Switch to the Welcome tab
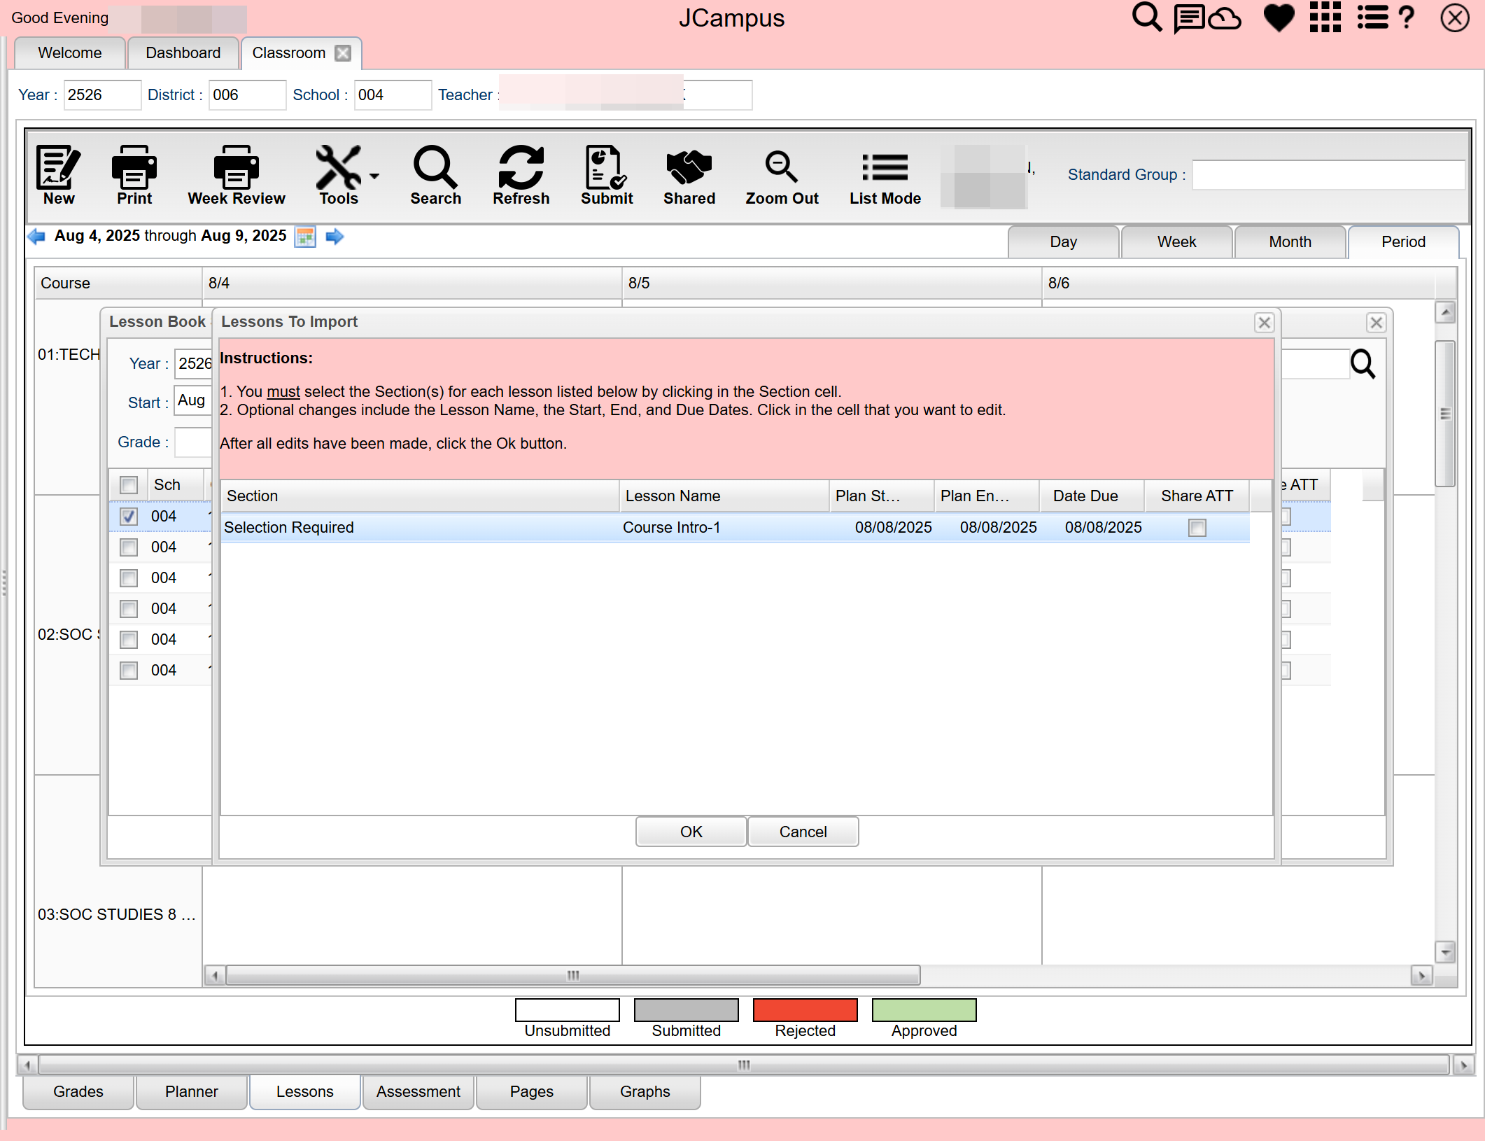The width and height of the screenshot is (1485, 1141). point(70,53)
